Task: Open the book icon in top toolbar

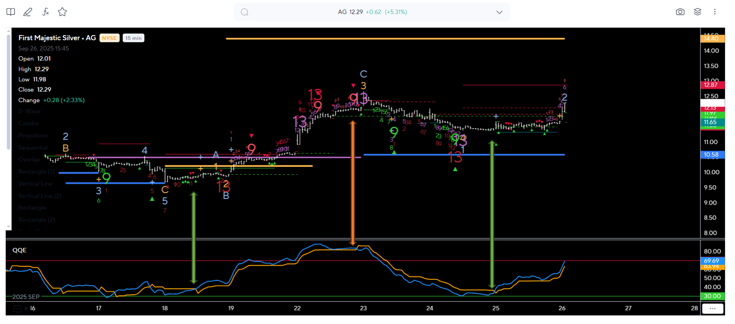Action: pyautogui.click(x=10, y=12)
